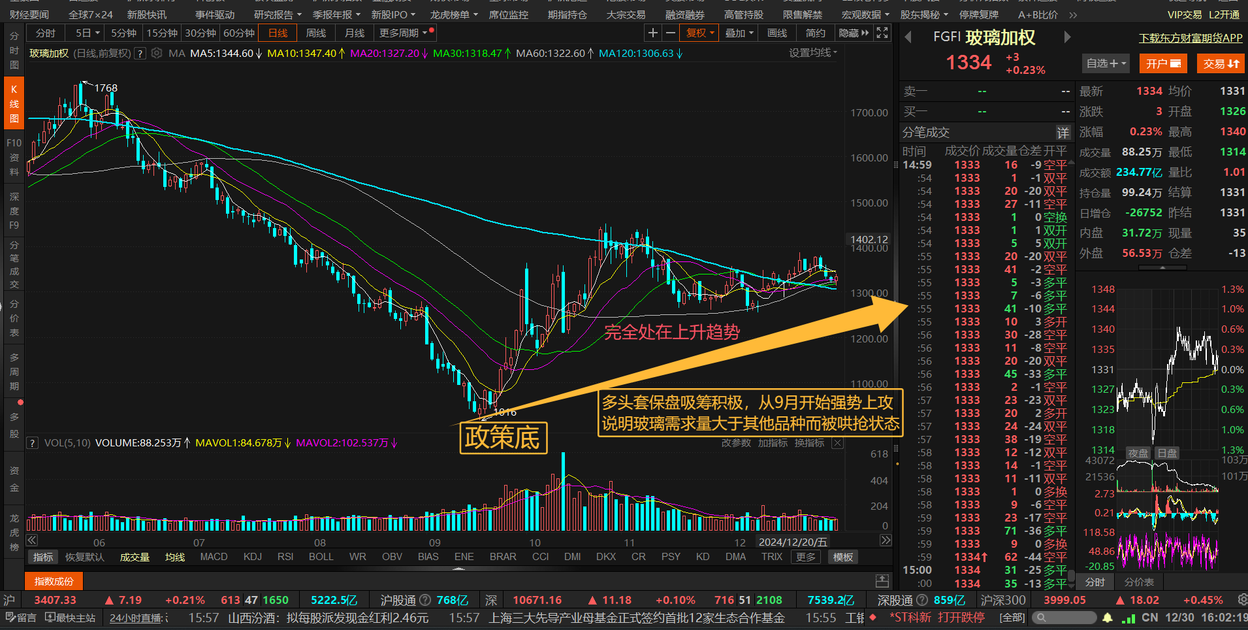
Task: Expand the 更多周期 period dropdown
Action: click(x=403, y=33)
